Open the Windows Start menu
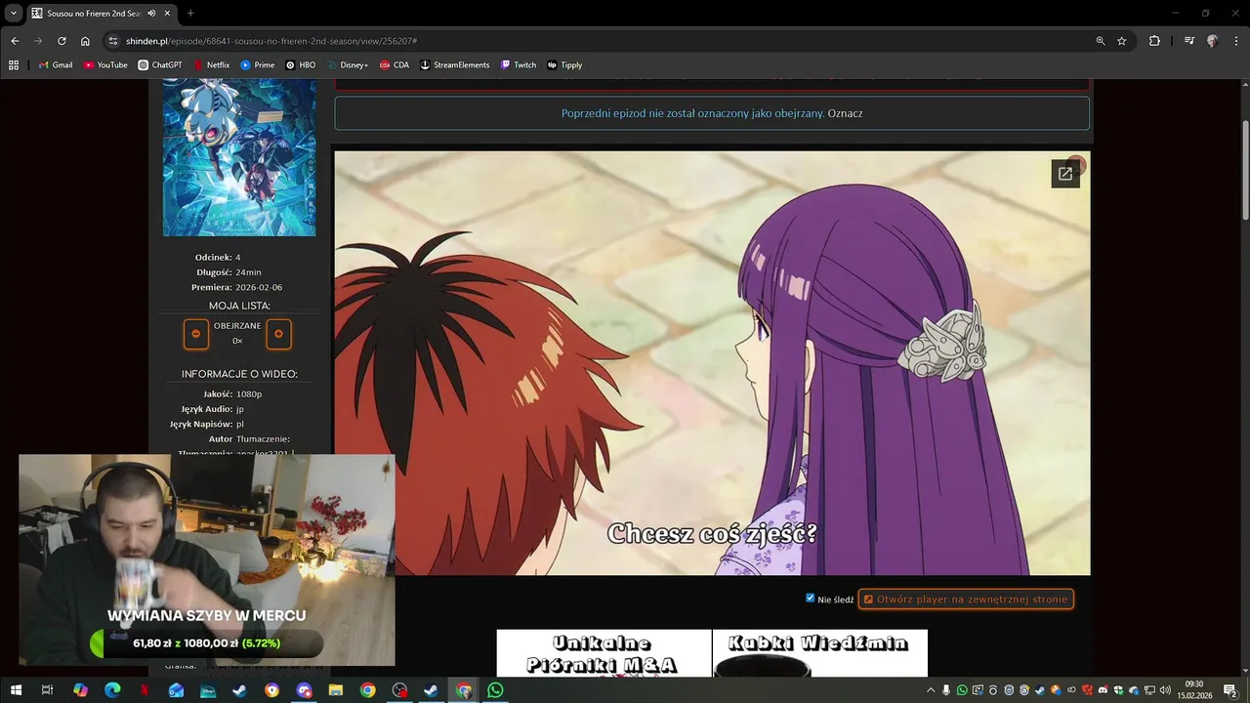Image resolution: width=1250 pixels, height=703 pixels. click(x=16, y=690)
